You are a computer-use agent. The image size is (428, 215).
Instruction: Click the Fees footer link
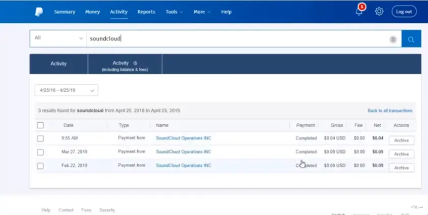[86, 210]
